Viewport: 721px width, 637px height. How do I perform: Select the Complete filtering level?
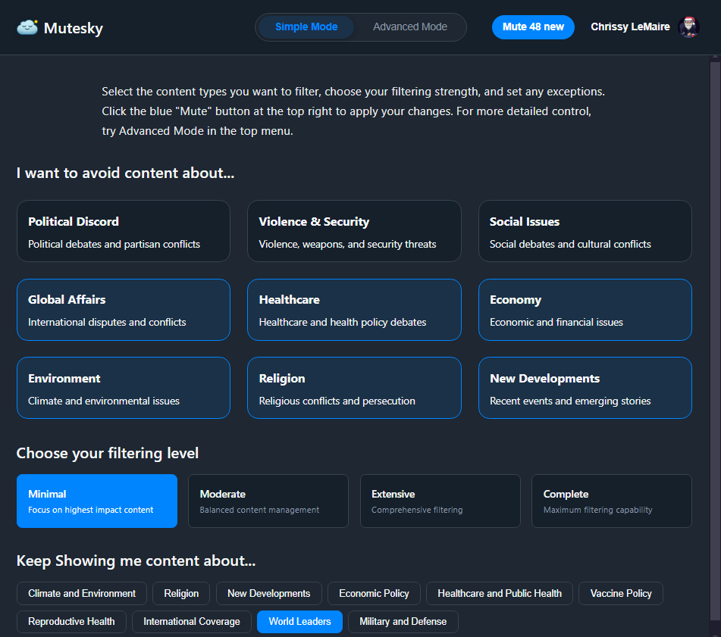(x=611, y=501)
